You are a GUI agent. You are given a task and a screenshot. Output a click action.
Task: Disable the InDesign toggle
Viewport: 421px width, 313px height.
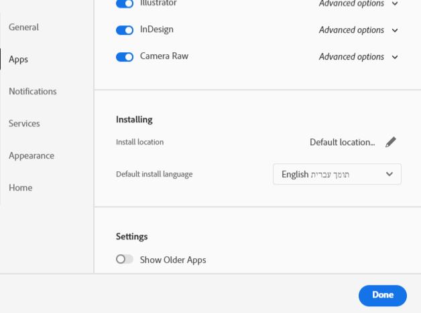125,30
